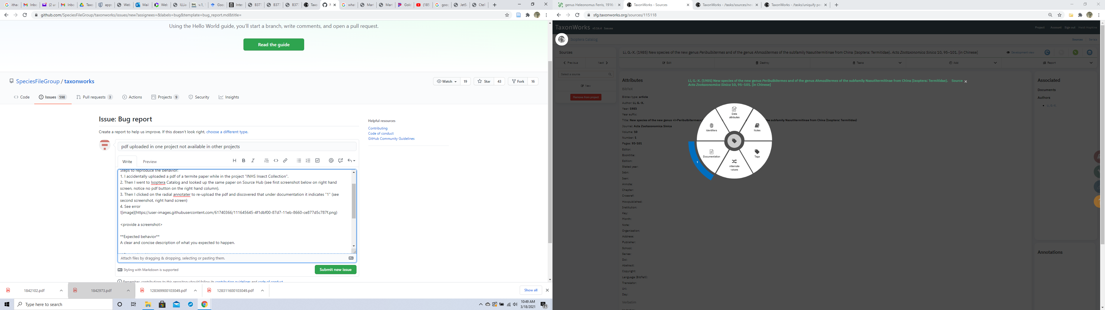The image size is (1105, 310).
Task: Open Data attributes in the radial annotator
Action: [734, 112]
